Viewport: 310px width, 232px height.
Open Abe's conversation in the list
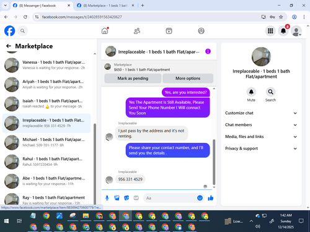pos(46,181)
